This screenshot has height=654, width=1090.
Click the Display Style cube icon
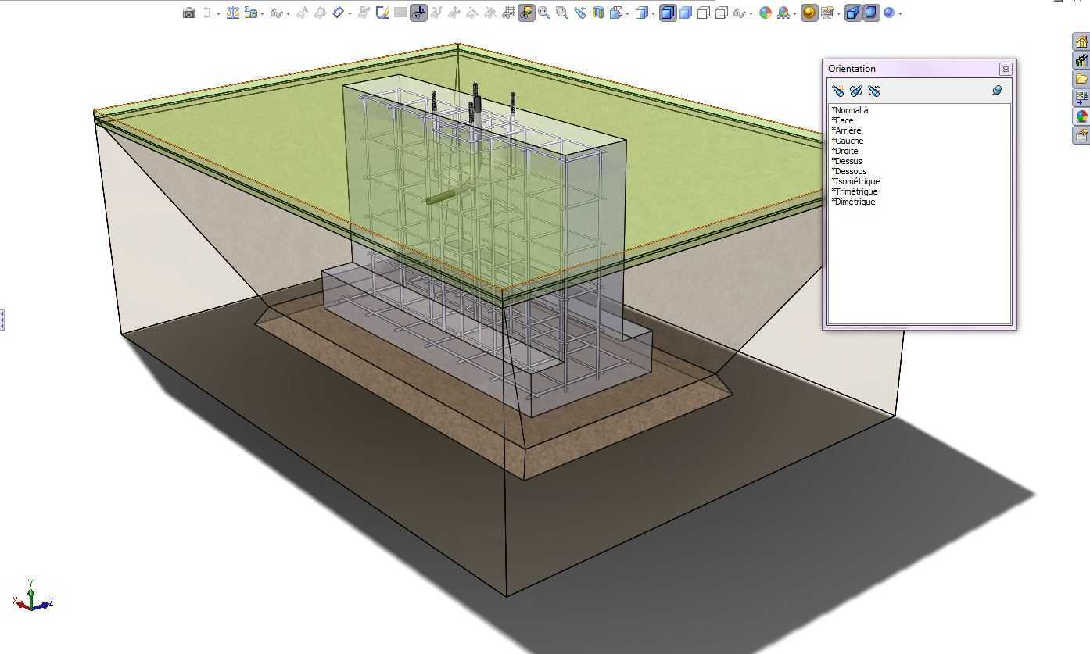click(x=642, y=13)
